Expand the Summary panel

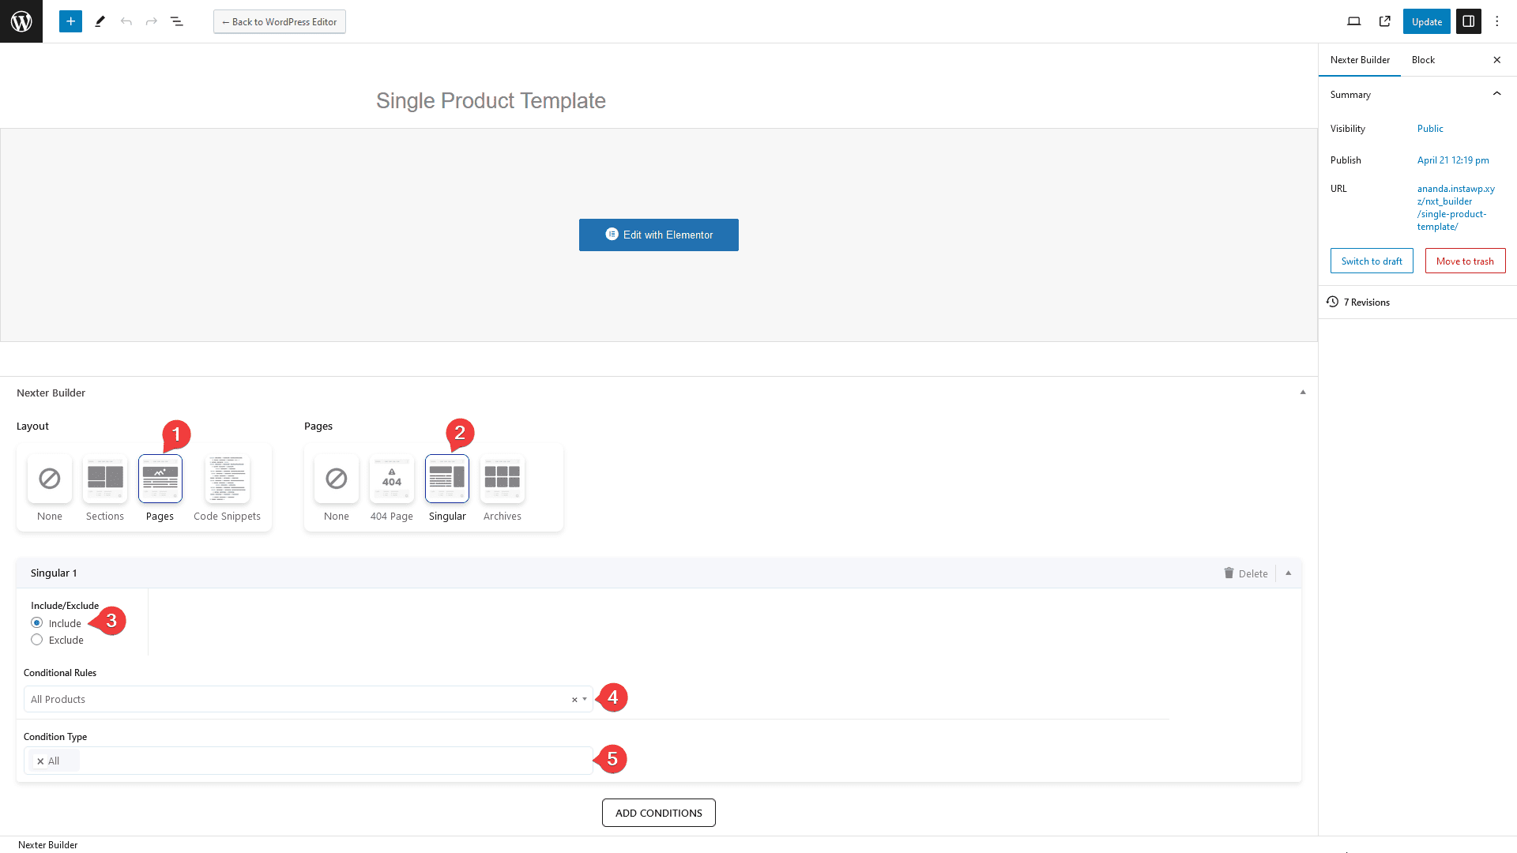tap(1497, 94)
